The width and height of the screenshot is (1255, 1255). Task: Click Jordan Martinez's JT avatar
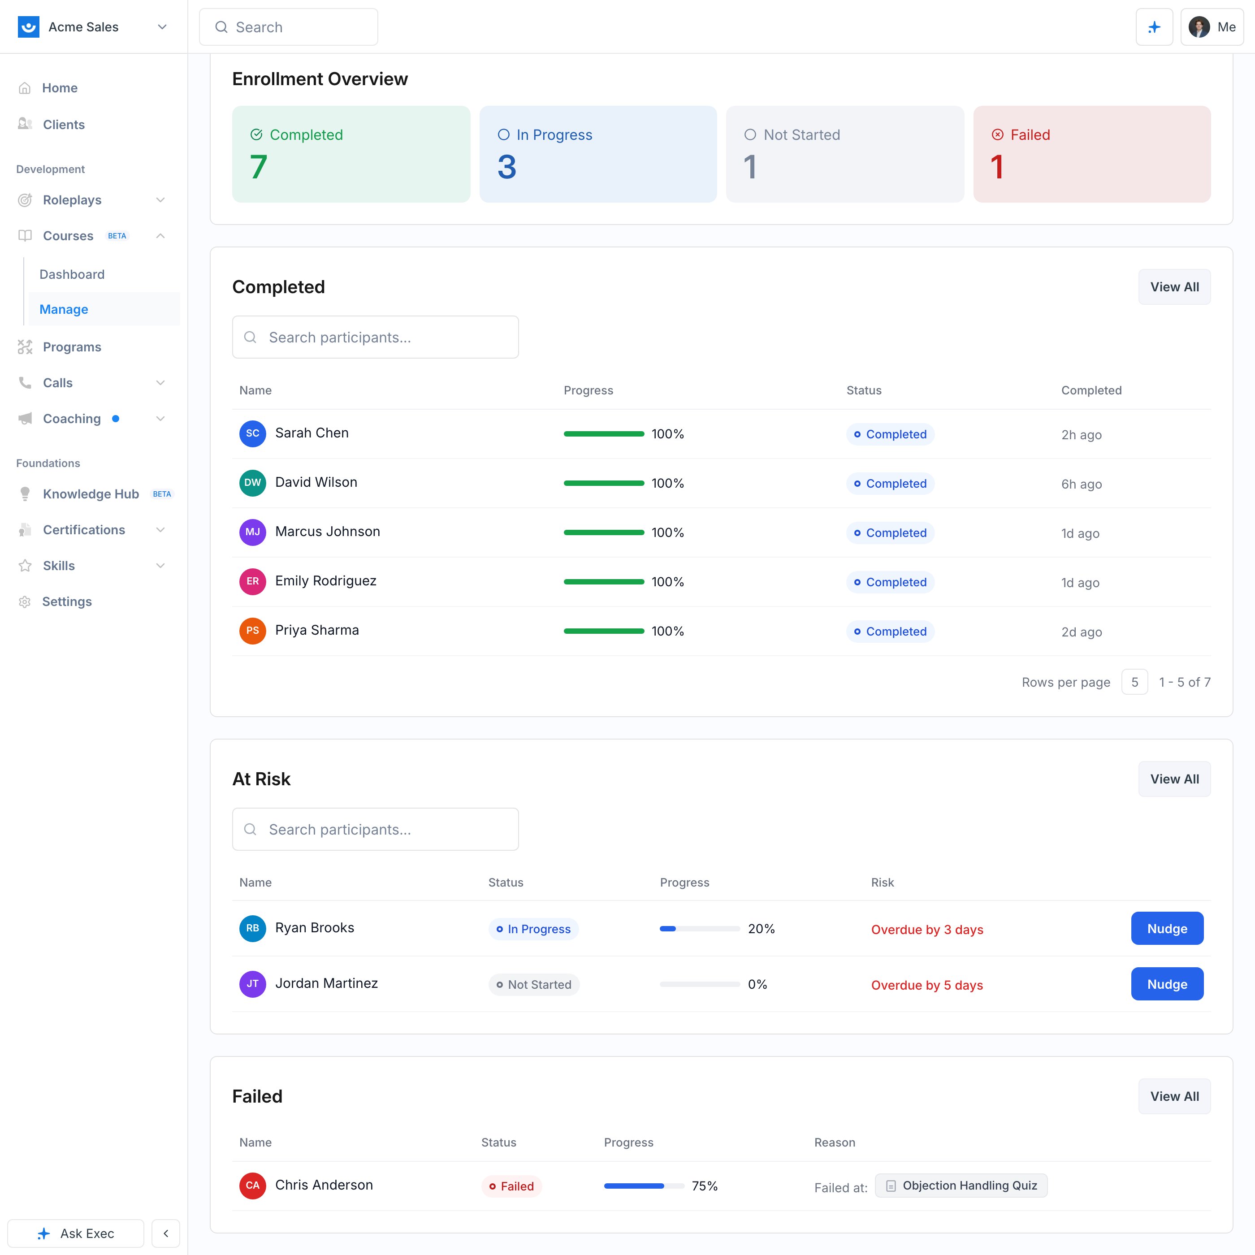pos(253,984)
